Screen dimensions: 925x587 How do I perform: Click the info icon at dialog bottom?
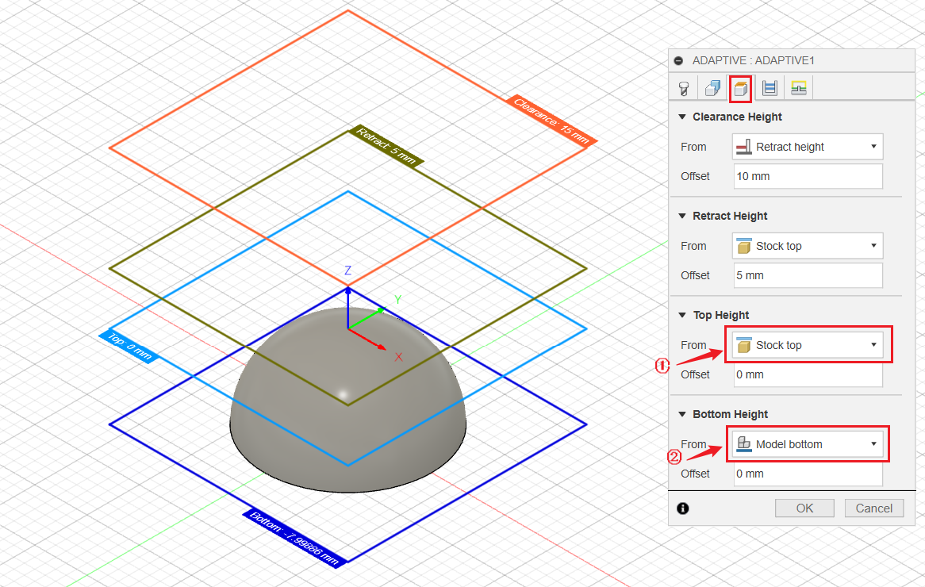click(683, 508)
